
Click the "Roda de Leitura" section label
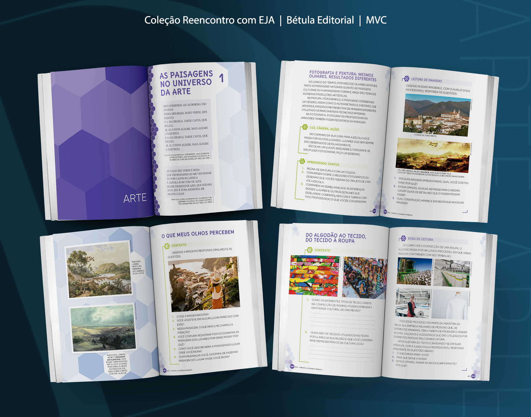tap(420, 239)
